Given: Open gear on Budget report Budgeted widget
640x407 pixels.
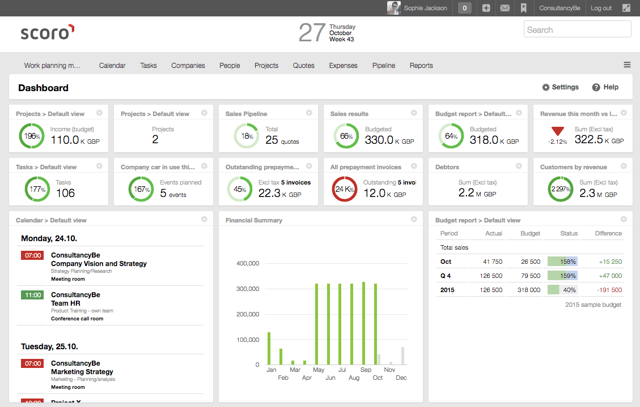Looking at the screenshot, I should pyautogui.click(x=519, y=113).
